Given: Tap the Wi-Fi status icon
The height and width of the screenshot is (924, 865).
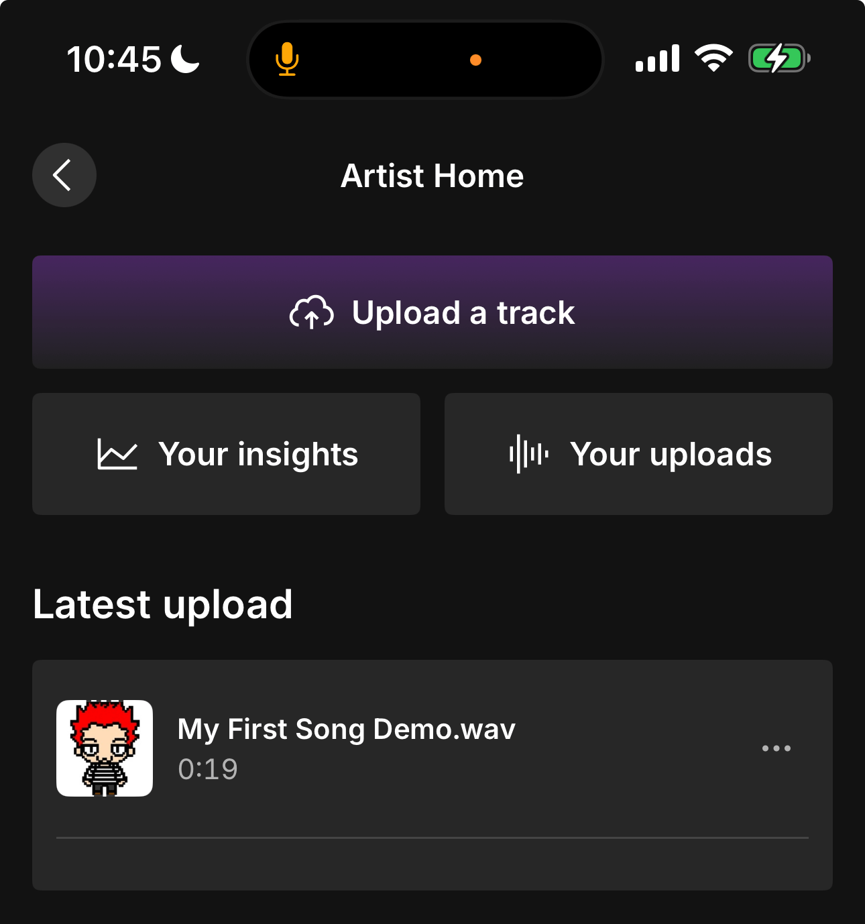Looking at the screenshot, I should [x=713, y=58].
